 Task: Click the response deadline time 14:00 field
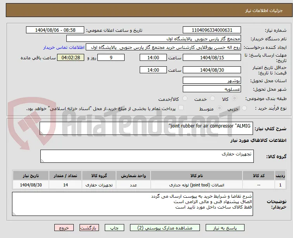pos(153,57)
